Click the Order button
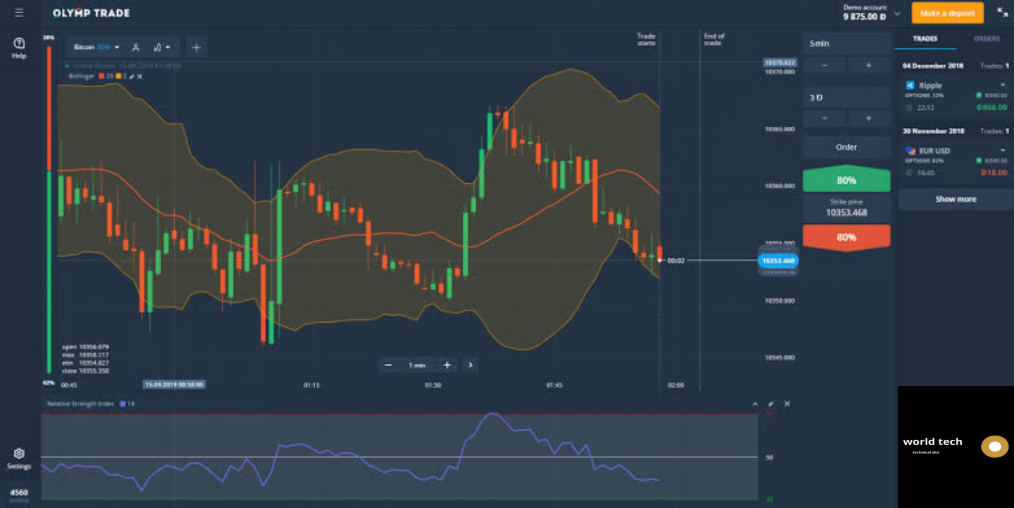This screenshot has height=508, width=1014. tap(847, 147)
